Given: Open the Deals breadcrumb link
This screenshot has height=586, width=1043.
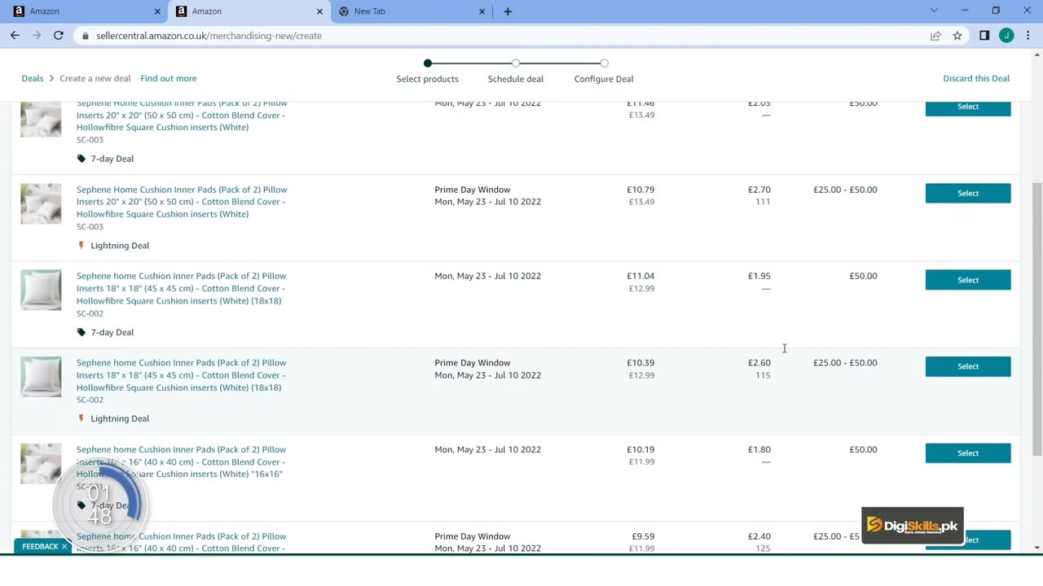Looking at the screenshot, I should [33, 78].
